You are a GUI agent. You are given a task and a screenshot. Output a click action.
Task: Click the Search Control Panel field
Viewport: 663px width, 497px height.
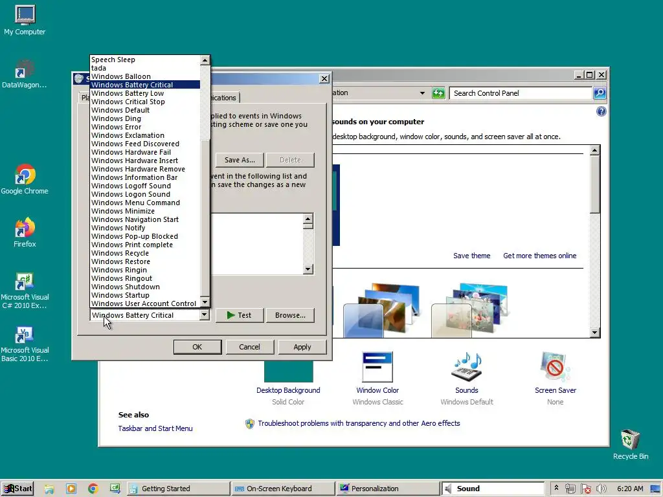[520, 93]
